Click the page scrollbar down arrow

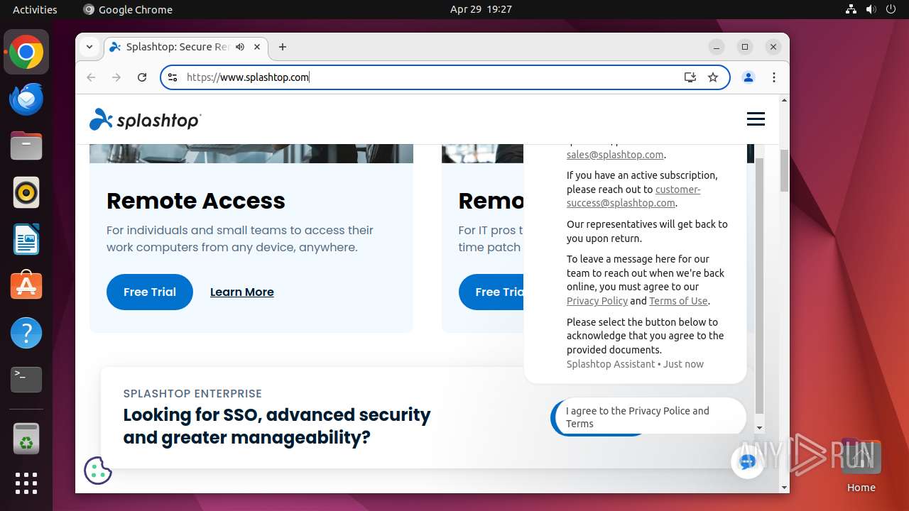pyautogui.click(x=784, y=488)
